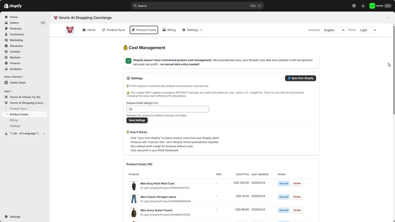395x222 pixels.
Task: Click the Customers icon in sidebar
Action: [6, 34]
